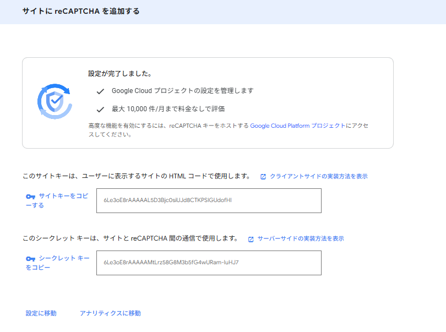
Task: Click the サイトに reCAPTCHA を追加する heading
Action: 81,12
